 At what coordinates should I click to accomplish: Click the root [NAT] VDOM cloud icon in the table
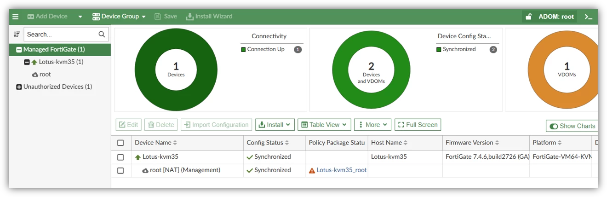click(x=145, y=171)
